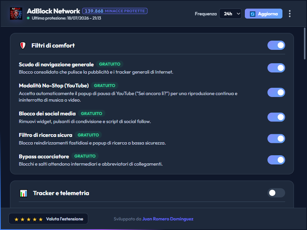Click the 139.868 Minacce Protette badge
This screenshot has height=230, width=307.
[115, 11]
